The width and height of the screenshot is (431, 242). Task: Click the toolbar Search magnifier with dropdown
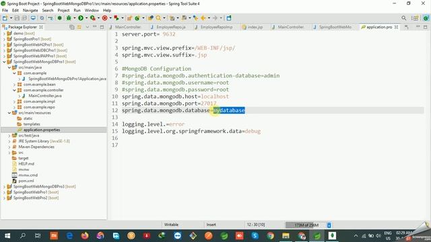(159, 18)
